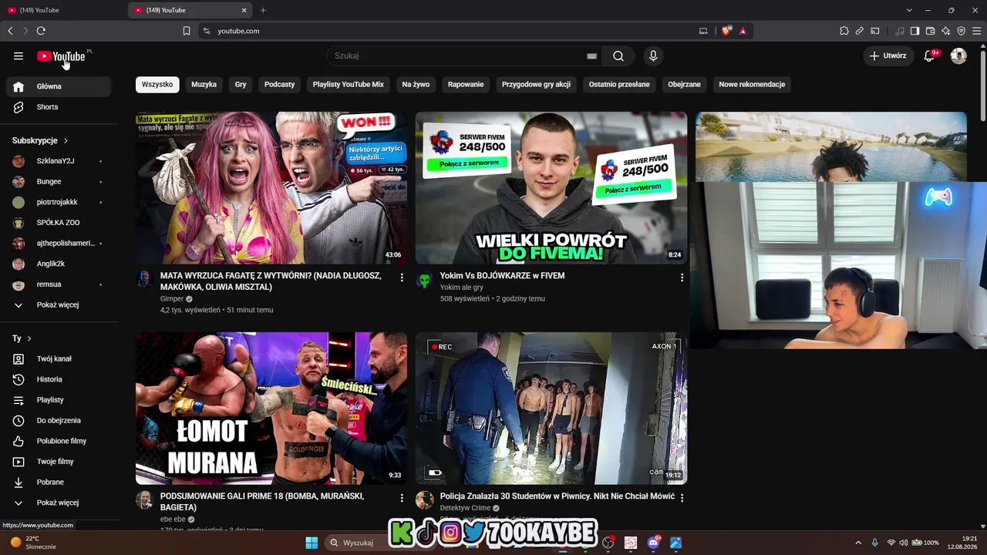
Task: Open the browser tab search dropdown
Action: click(x=909, y=10)
